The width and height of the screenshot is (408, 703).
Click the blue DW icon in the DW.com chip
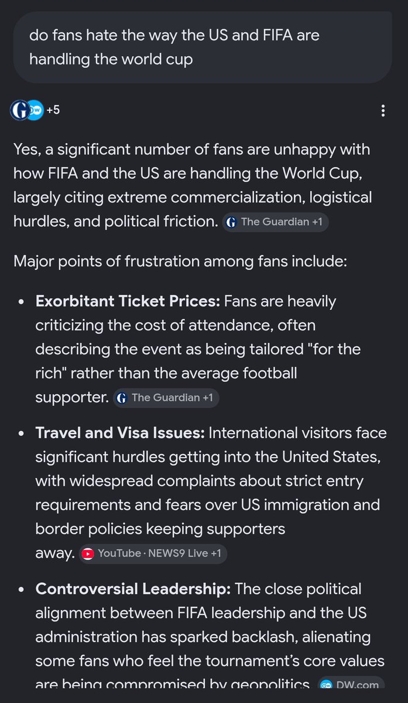(327, 684)
